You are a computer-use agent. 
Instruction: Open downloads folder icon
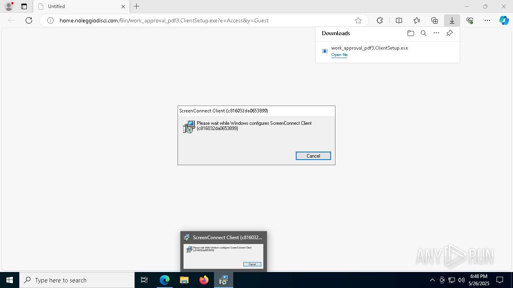[x=410, y=33]
